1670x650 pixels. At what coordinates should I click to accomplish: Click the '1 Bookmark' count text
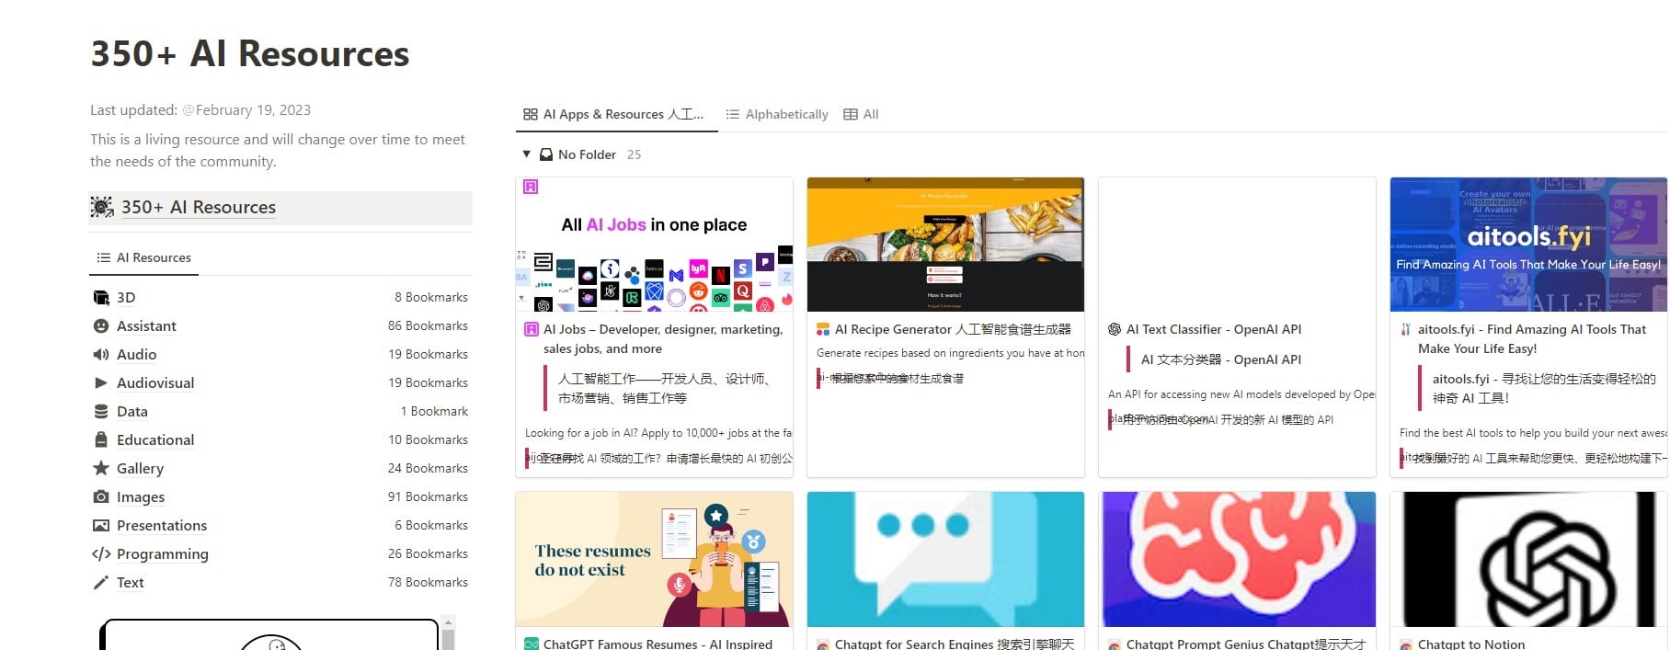pos(434,411)
